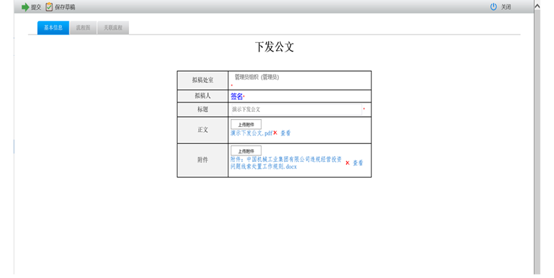The width and height of the screenshot is (554, 278).
Task: Click 查看 next to the docx attachment
Action: (358, 163)
